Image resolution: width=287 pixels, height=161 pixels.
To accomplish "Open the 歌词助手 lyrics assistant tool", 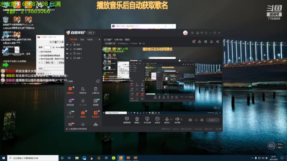I will coord(95,114).
